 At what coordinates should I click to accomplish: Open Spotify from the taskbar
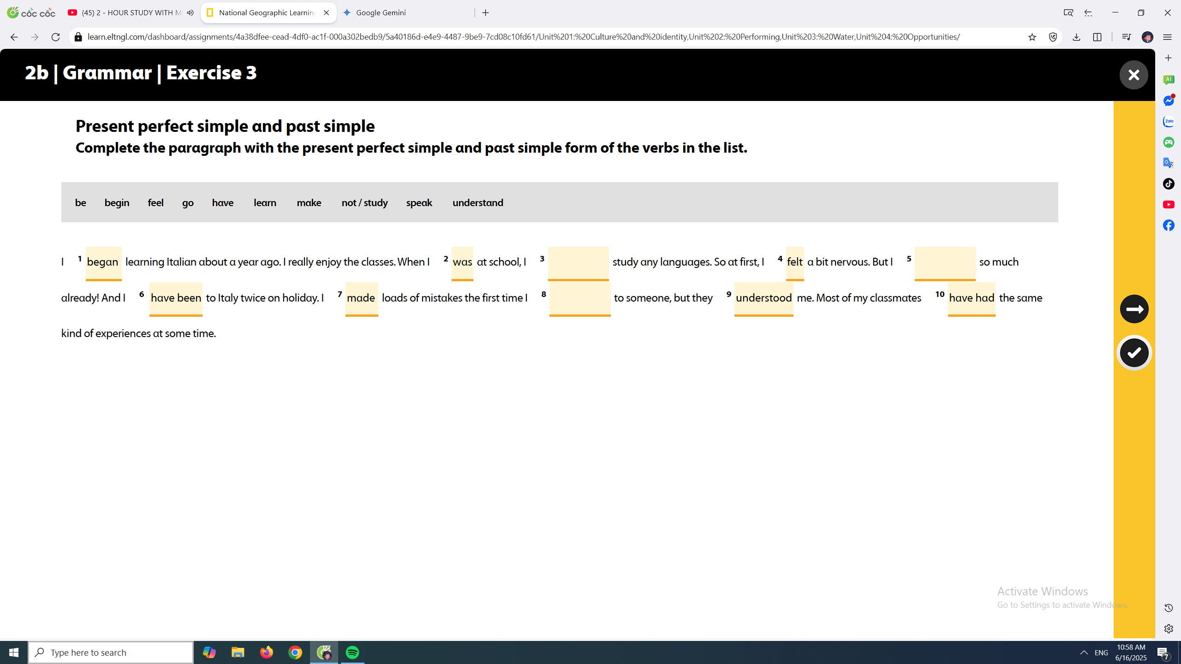pos(352,652)
